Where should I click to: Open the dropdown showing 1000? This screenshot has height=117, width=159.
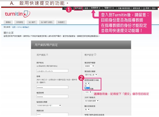coord(88,92)
